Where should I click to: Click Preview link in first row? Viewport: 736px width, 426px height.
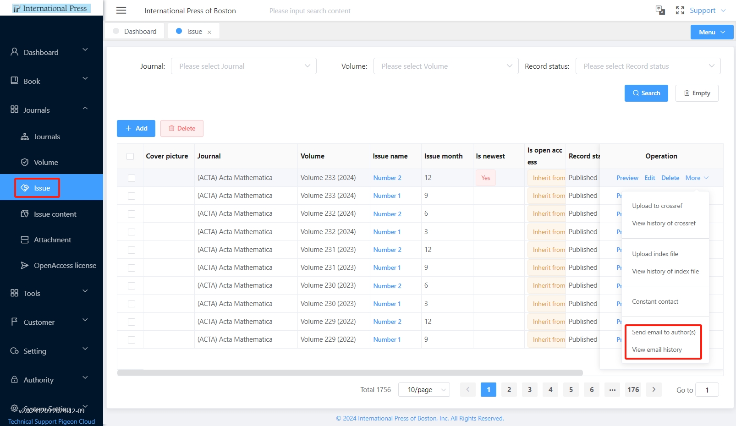(x=627, y=178)
